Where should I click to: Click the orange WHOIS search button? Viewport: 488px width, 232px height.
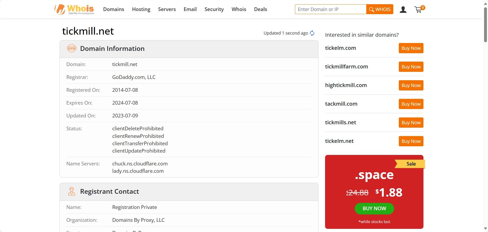tap(380, 9)
